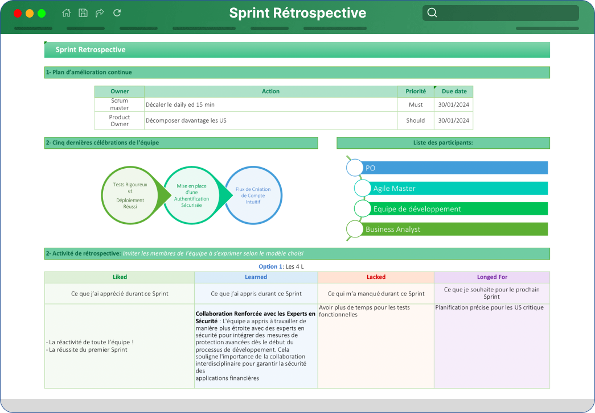Click the Liked column header

[x=120, y=277]
